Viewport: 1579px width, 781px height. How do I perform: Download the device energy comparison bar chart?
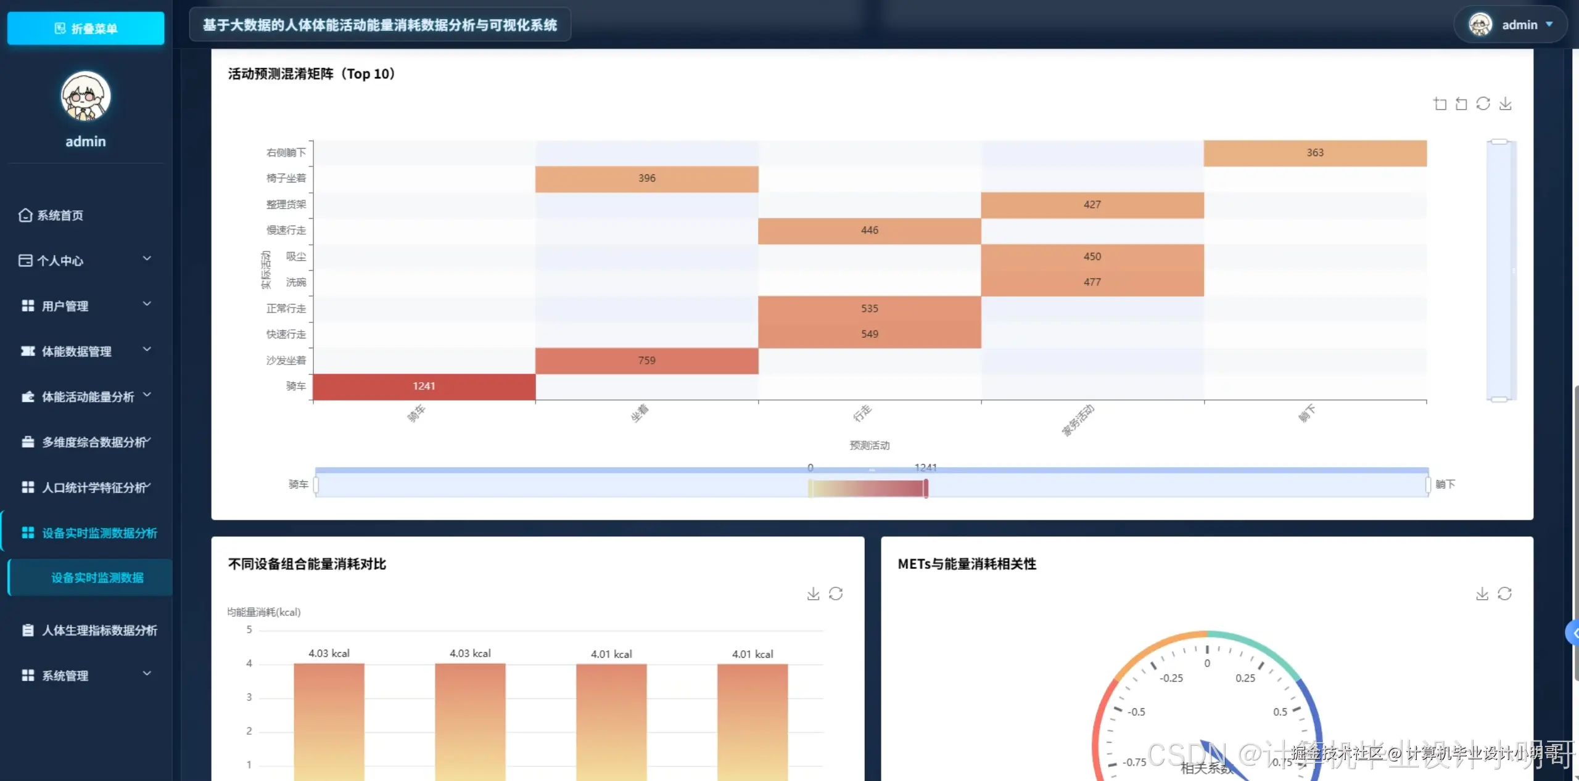pos(813,594)
